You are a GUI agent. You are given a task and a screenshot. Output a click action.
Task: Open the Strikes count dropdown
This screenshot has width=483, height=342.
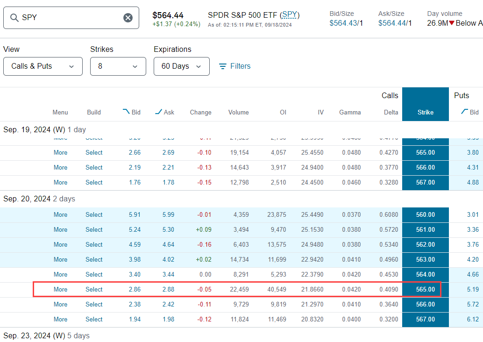click(118, 66)
